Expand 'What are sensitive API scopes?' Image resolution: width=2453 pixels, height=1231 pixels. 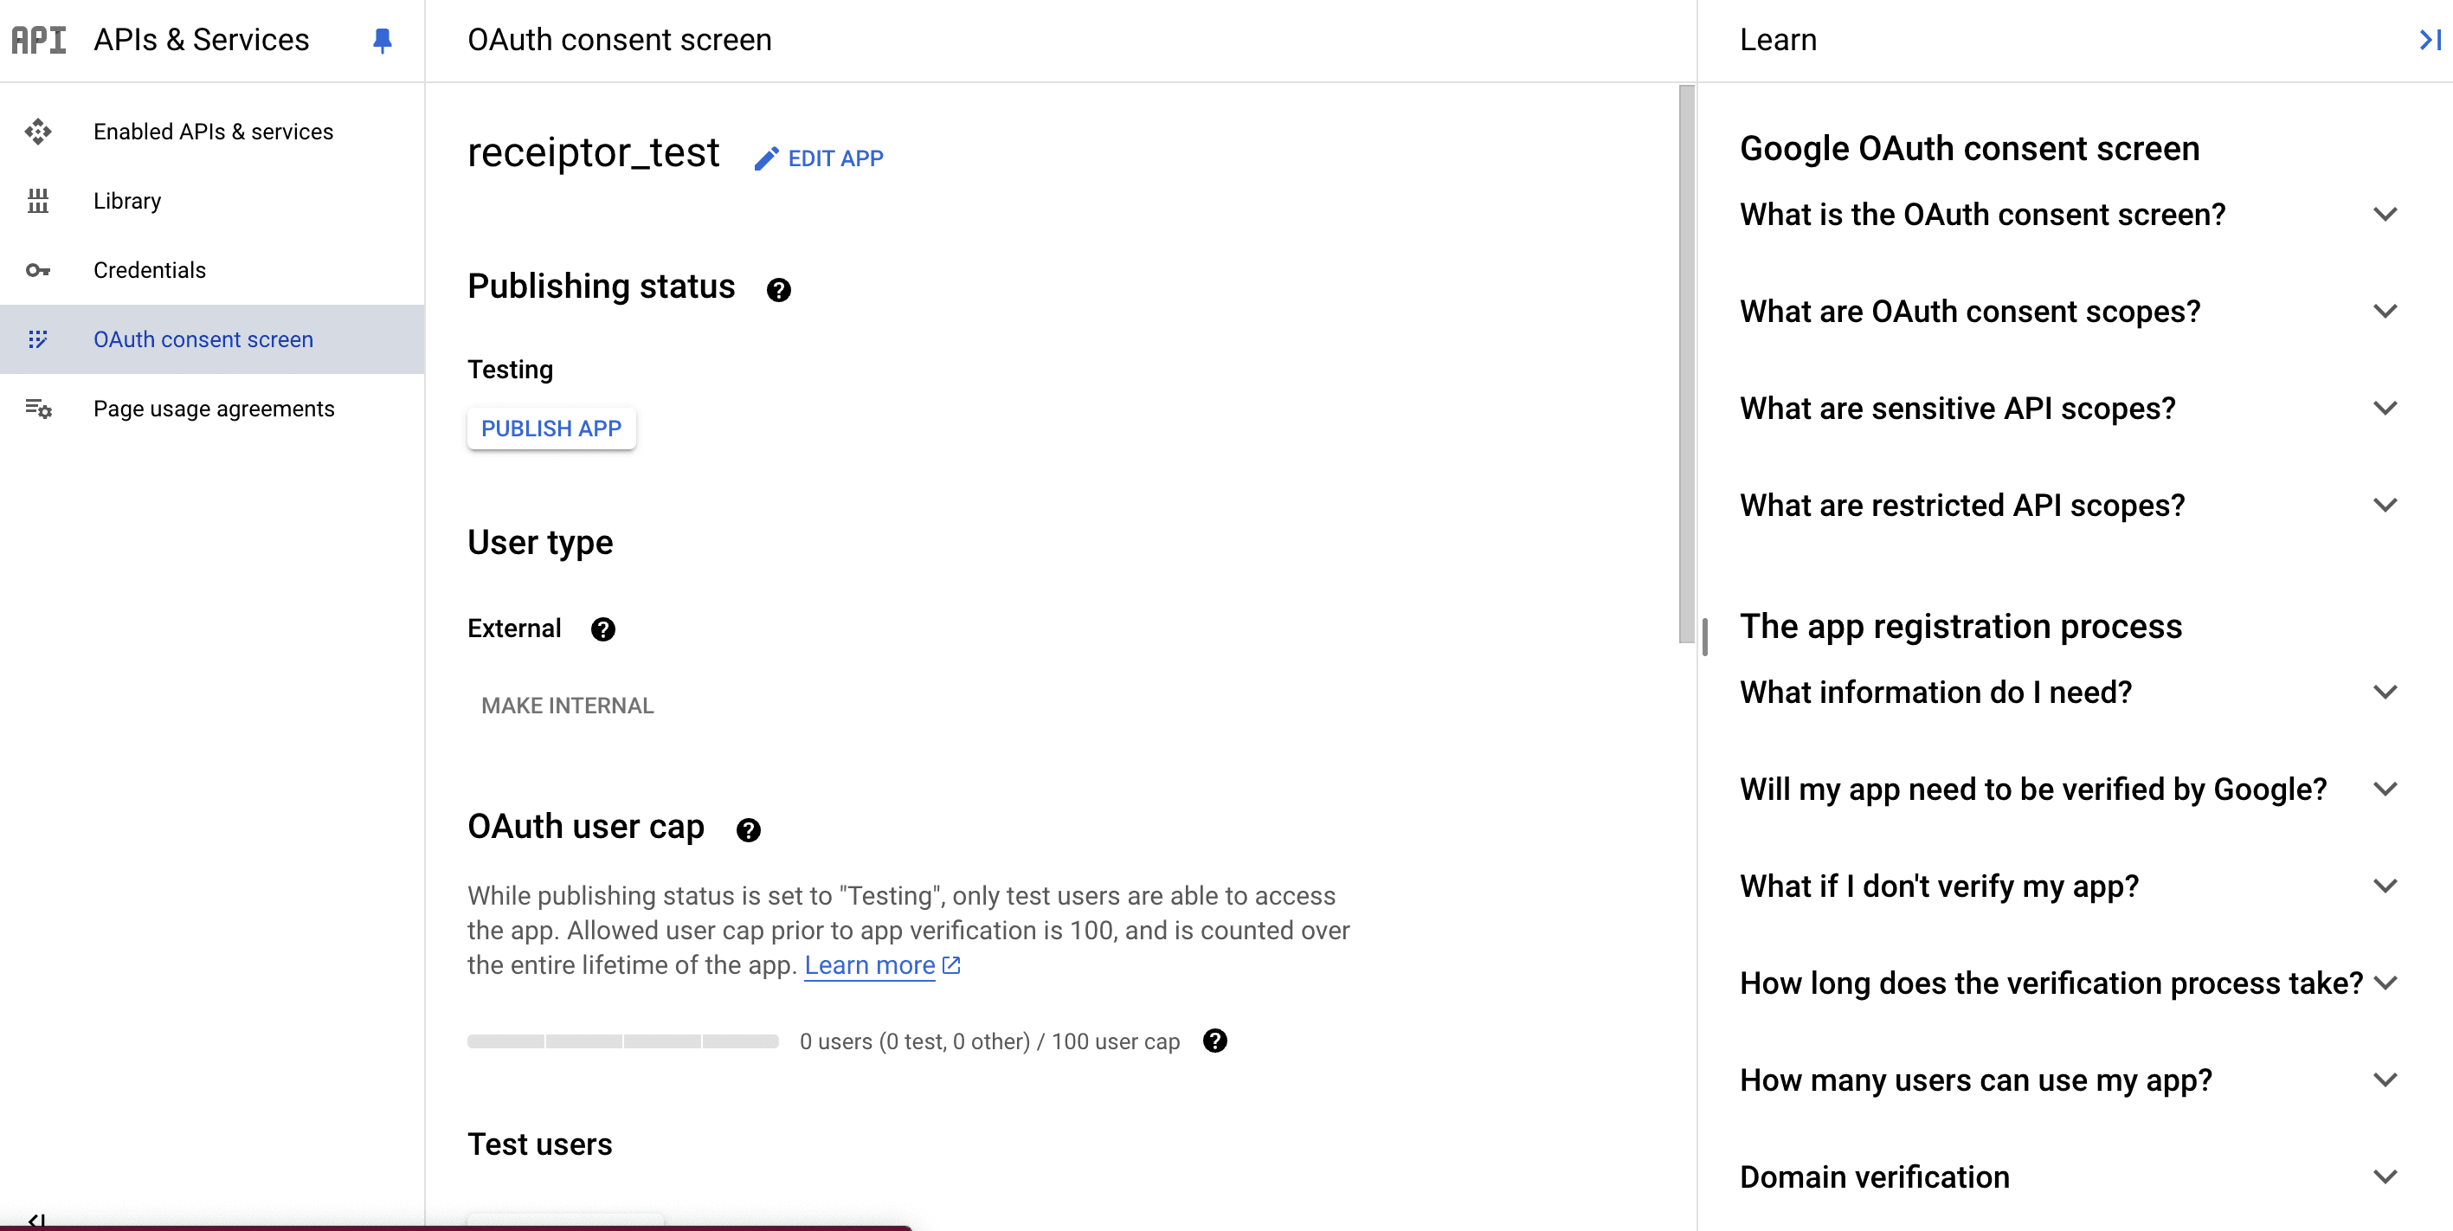[x=2069, y=409]
